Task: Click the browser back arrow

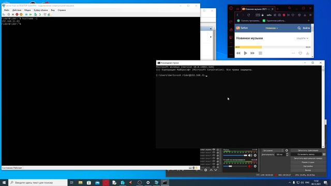Action: [x=237, y=15]
